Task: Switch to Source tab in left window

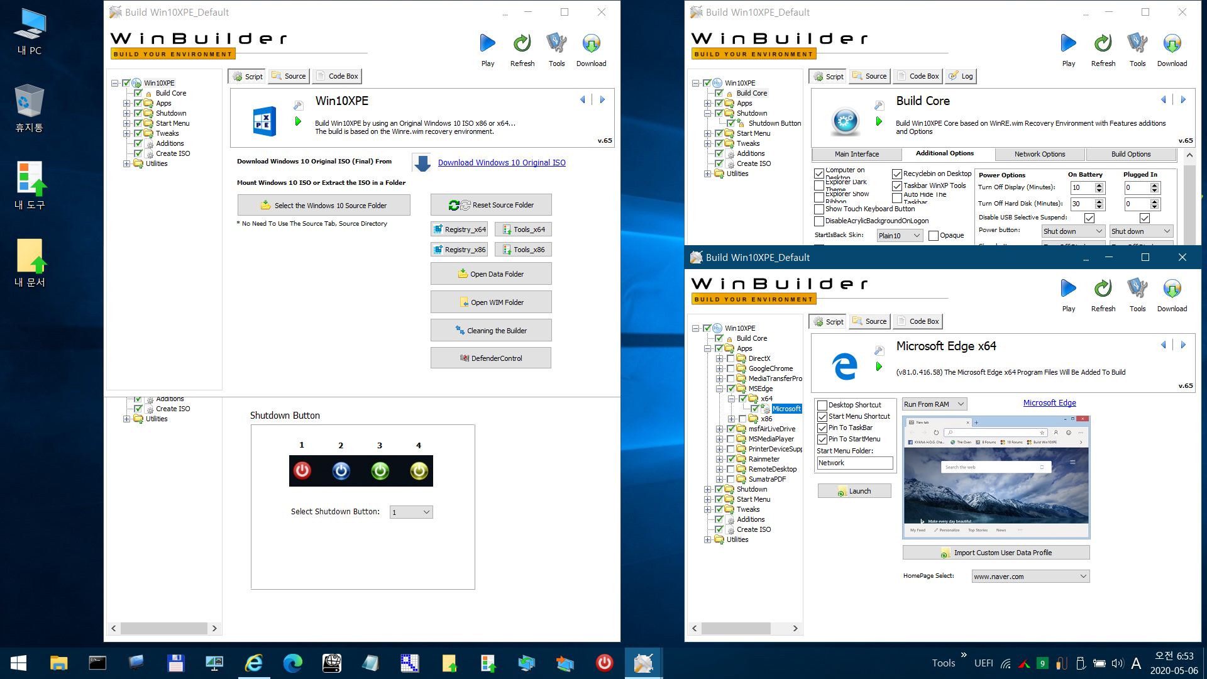Action: click(x=289, y=76)
